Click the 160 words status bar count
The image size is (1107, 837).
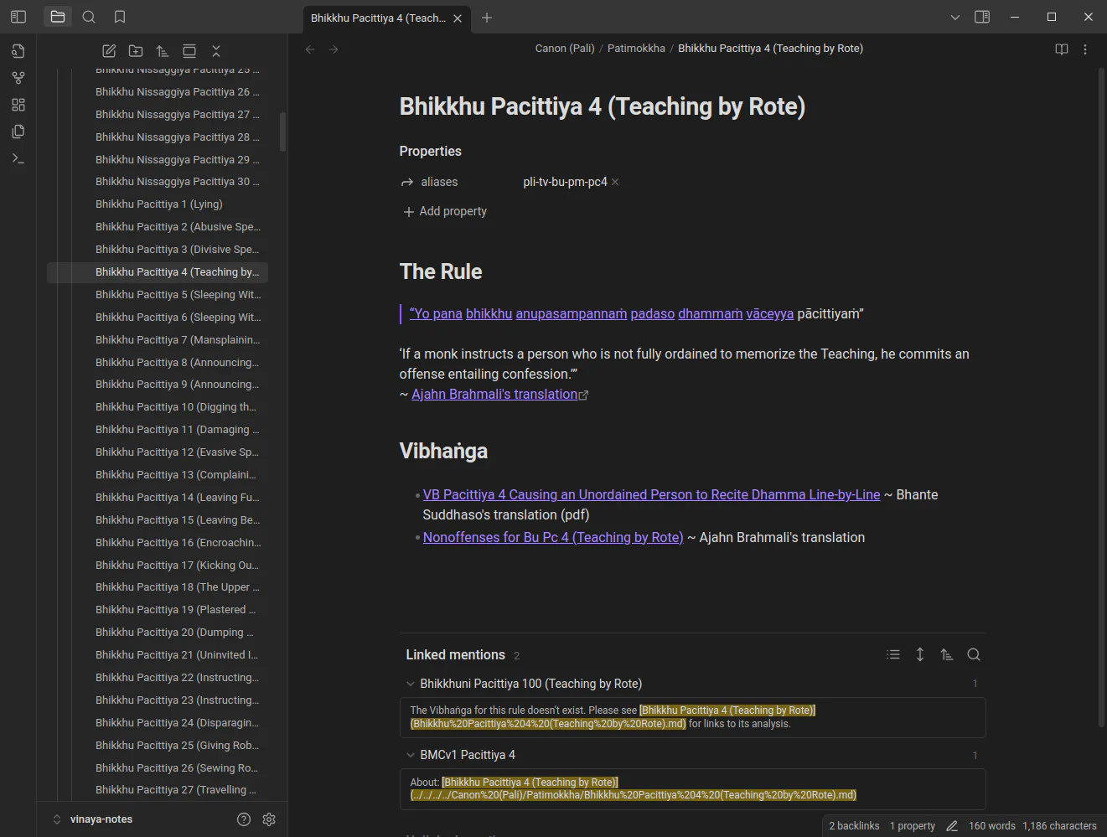[x=992, y=826]
